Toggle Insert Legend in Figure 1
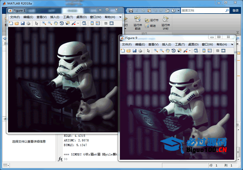 (x=98, y=23)
